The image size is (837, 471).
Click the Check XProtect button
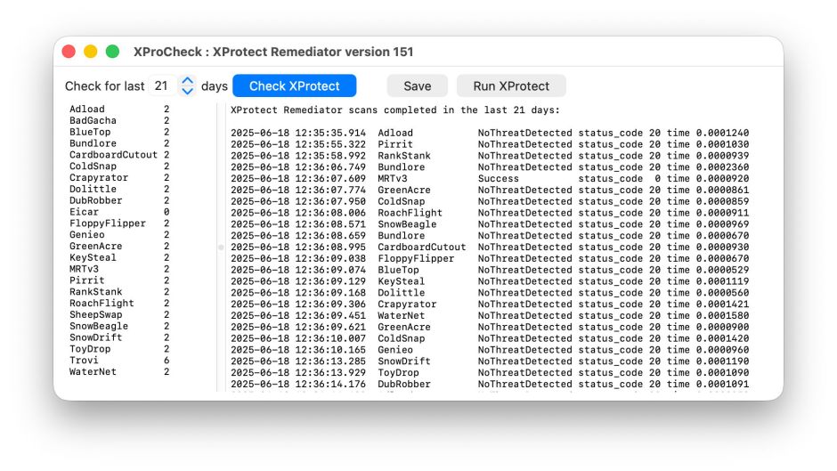click(x=294, y=86)
